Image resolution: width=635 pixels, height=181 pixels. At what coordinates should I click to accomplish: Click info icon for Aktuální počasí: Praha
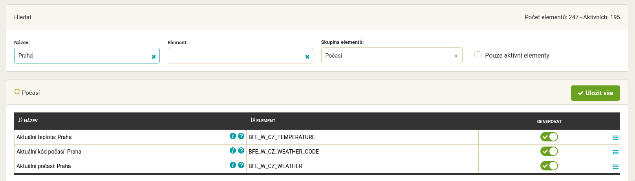tap(232, 165)
